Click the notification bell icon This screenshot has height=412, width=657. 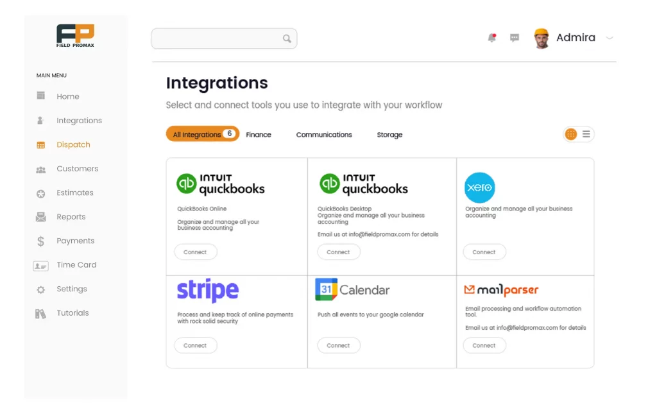(x=491, y=38)
